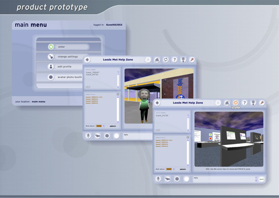Click the green 'send' button
This screenshot has height=198, width=279.
tap(261, 179)
